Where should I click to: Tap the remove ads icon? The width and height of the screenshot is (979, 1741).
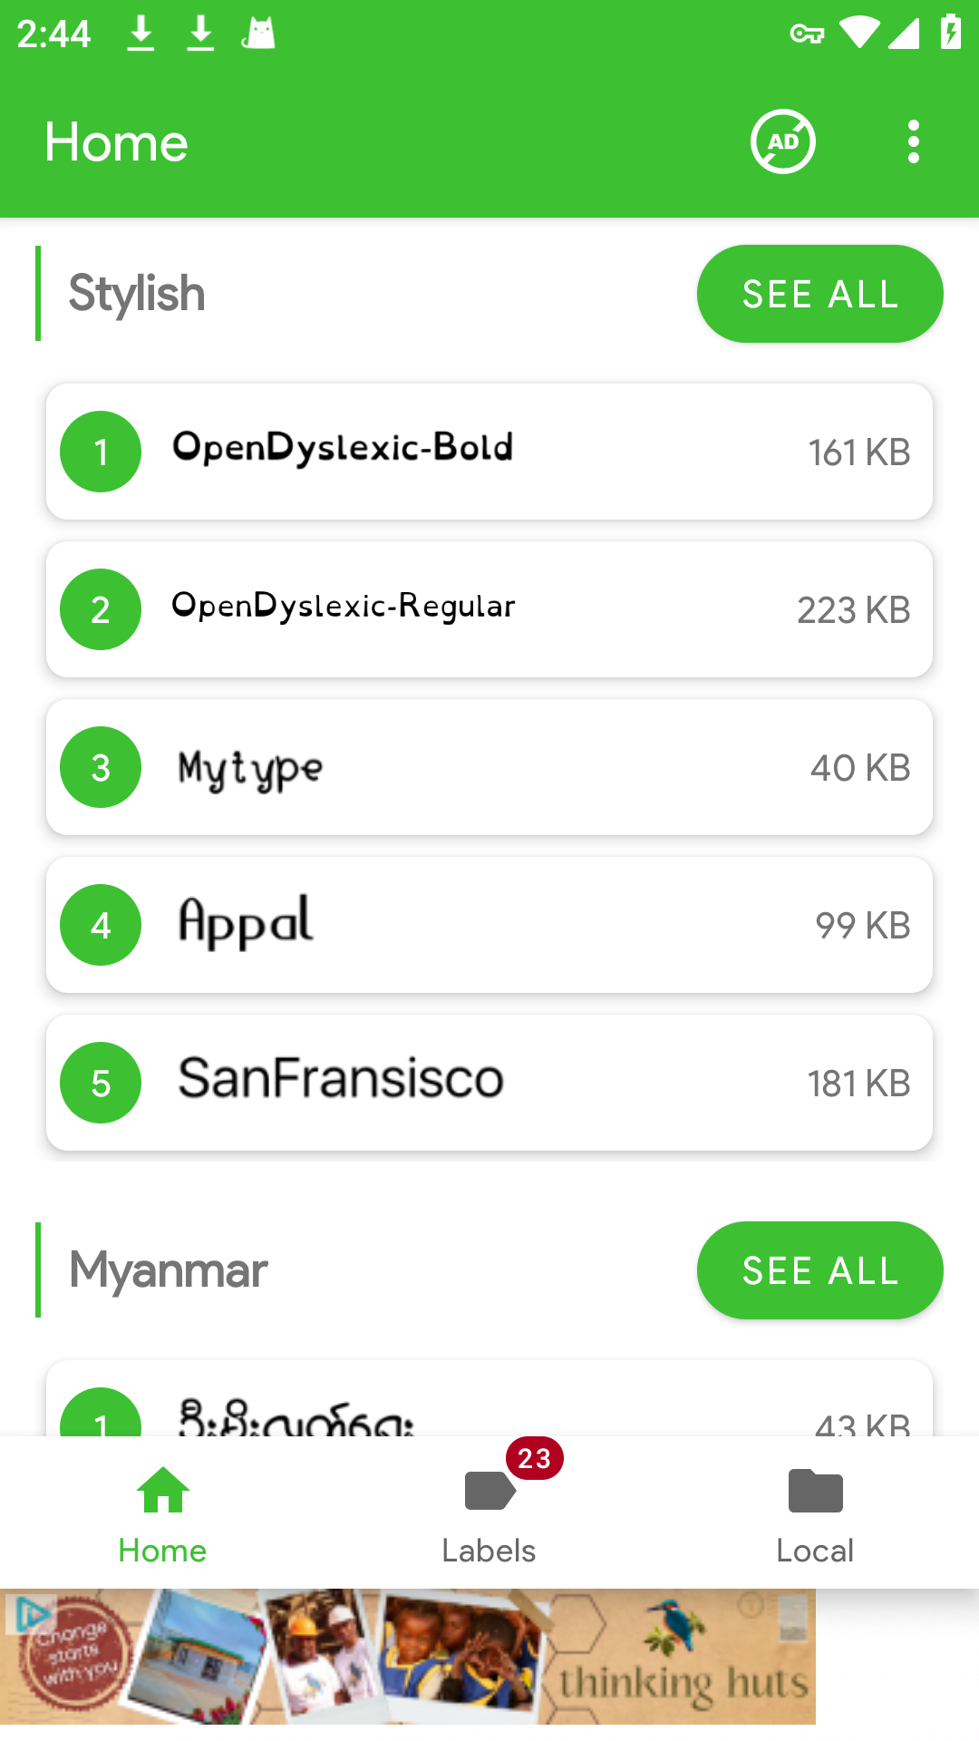[x=783, y=141]
